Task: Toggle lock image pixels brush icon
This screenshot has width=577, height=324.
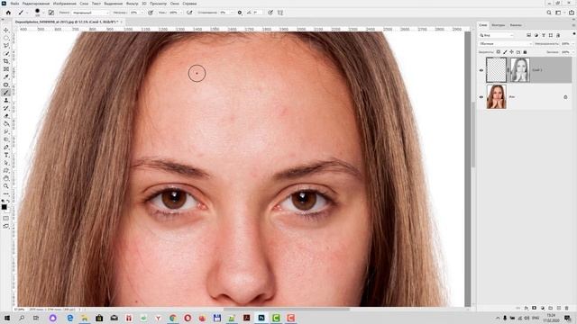Action: click(x=505, y=52)
